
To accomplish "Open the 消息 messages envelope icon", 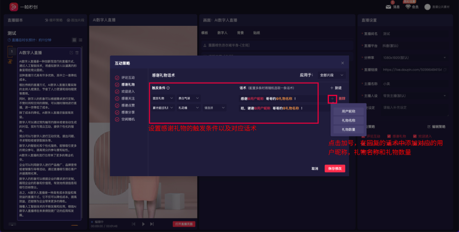I will click(388, 7).
